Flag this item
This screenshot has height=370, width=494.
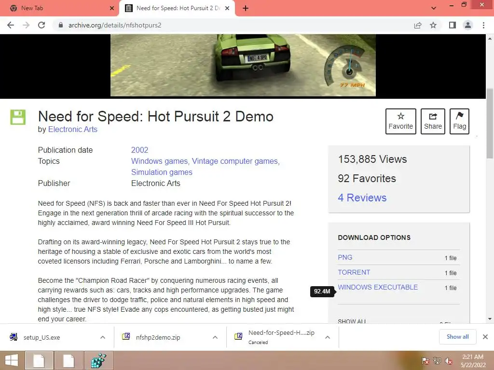pos(459,121)
